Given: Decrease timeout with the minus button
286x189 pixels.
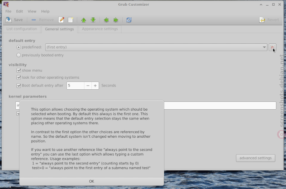Looking at the screenshot, I should (88, 85).
